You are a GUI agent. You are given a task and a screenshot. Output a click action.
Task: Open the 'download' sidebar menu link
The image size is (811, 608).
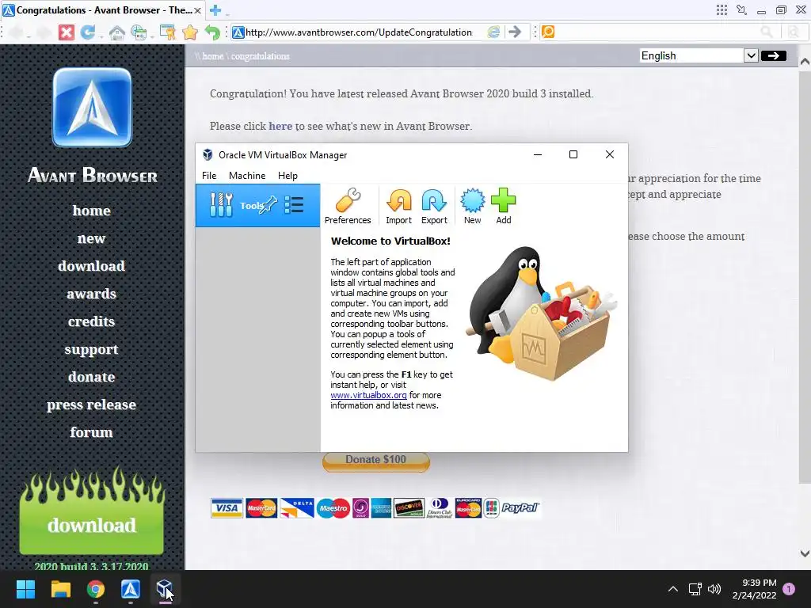coord(92,266)
